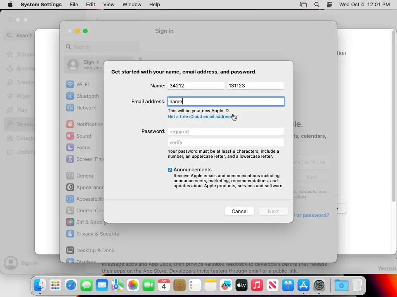Open the Edit menu

90,5
